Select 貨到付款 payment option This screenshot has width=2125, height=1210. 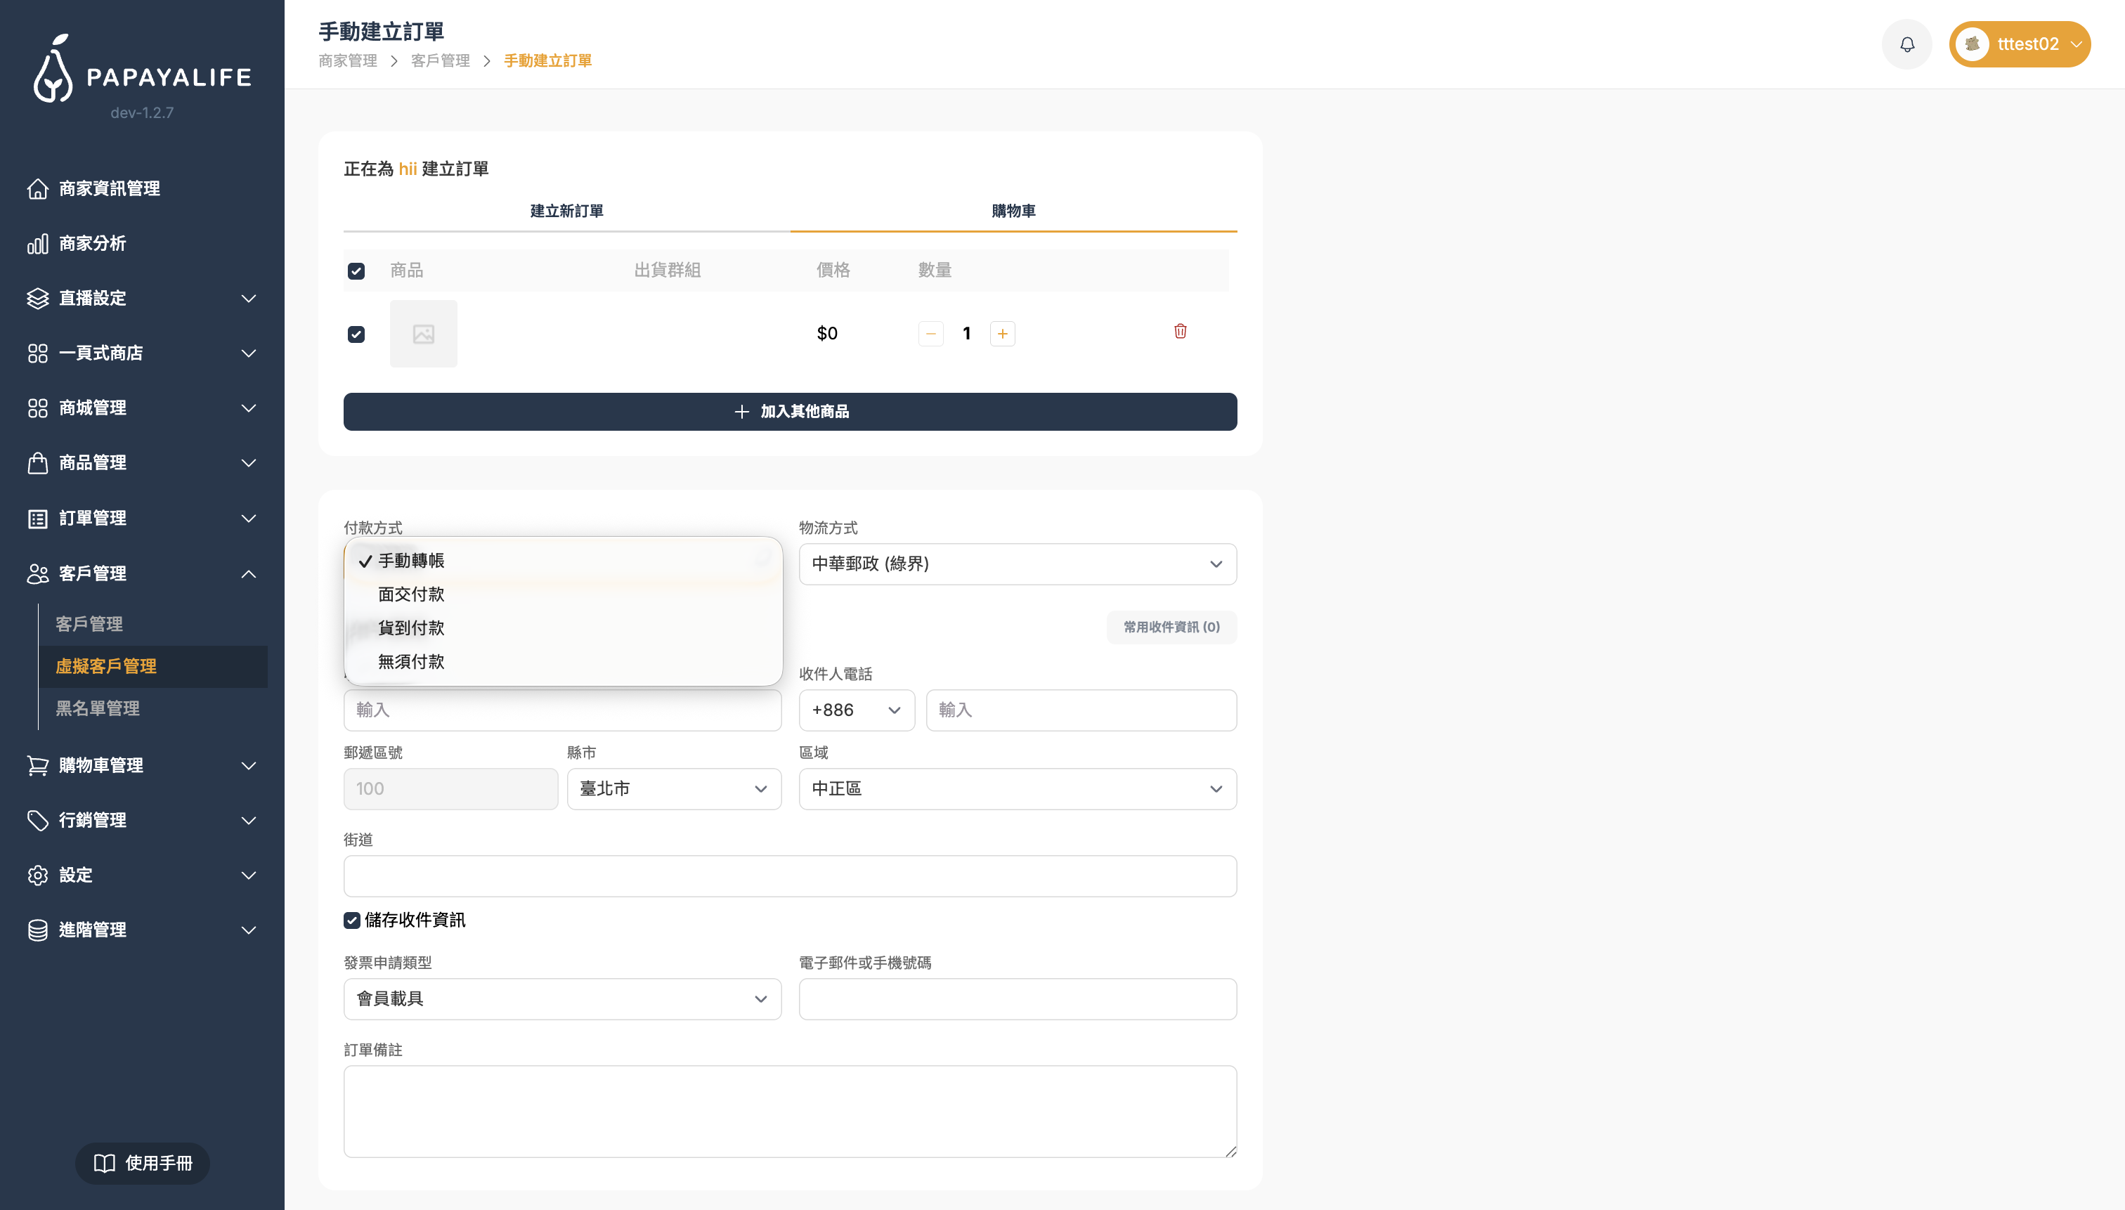(x=411, y=627)
